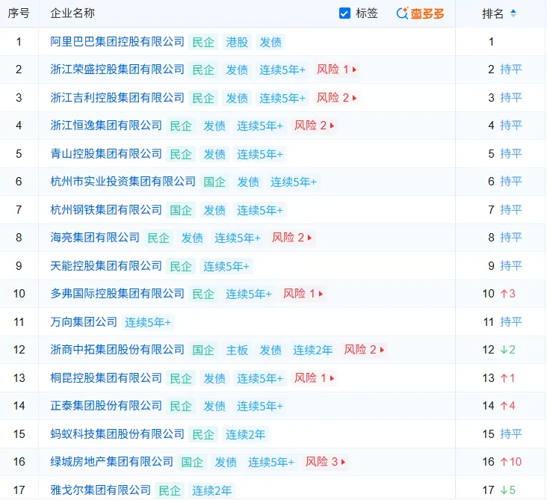Click the 序号 column header
Screen dimensions: 547x500
19,13
